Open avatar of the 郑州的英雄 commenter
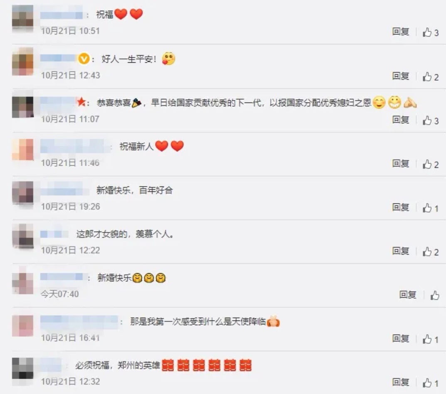 (x=23, y=368)
